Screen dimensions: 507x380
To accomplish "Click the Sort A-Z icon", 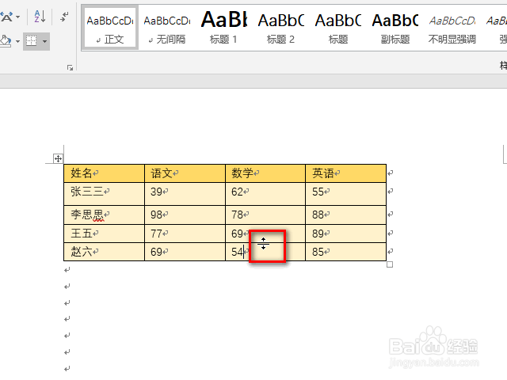I will pos(40,16).
